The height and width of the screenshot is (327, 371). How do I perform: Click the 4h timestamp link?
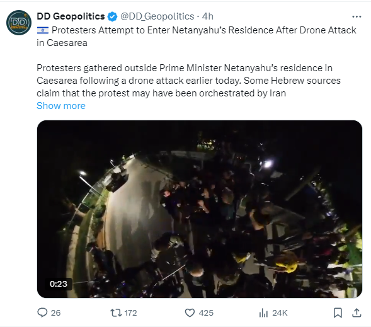click(207, 16)
